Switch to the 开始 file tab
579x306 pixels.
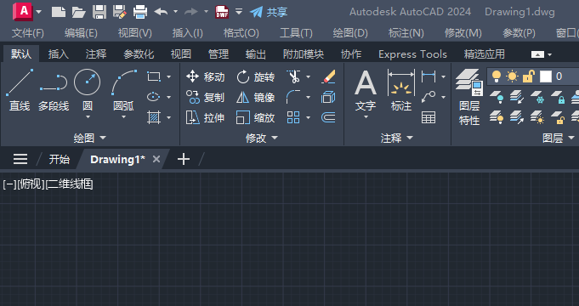pyautogui.click(x=59, y=160)
